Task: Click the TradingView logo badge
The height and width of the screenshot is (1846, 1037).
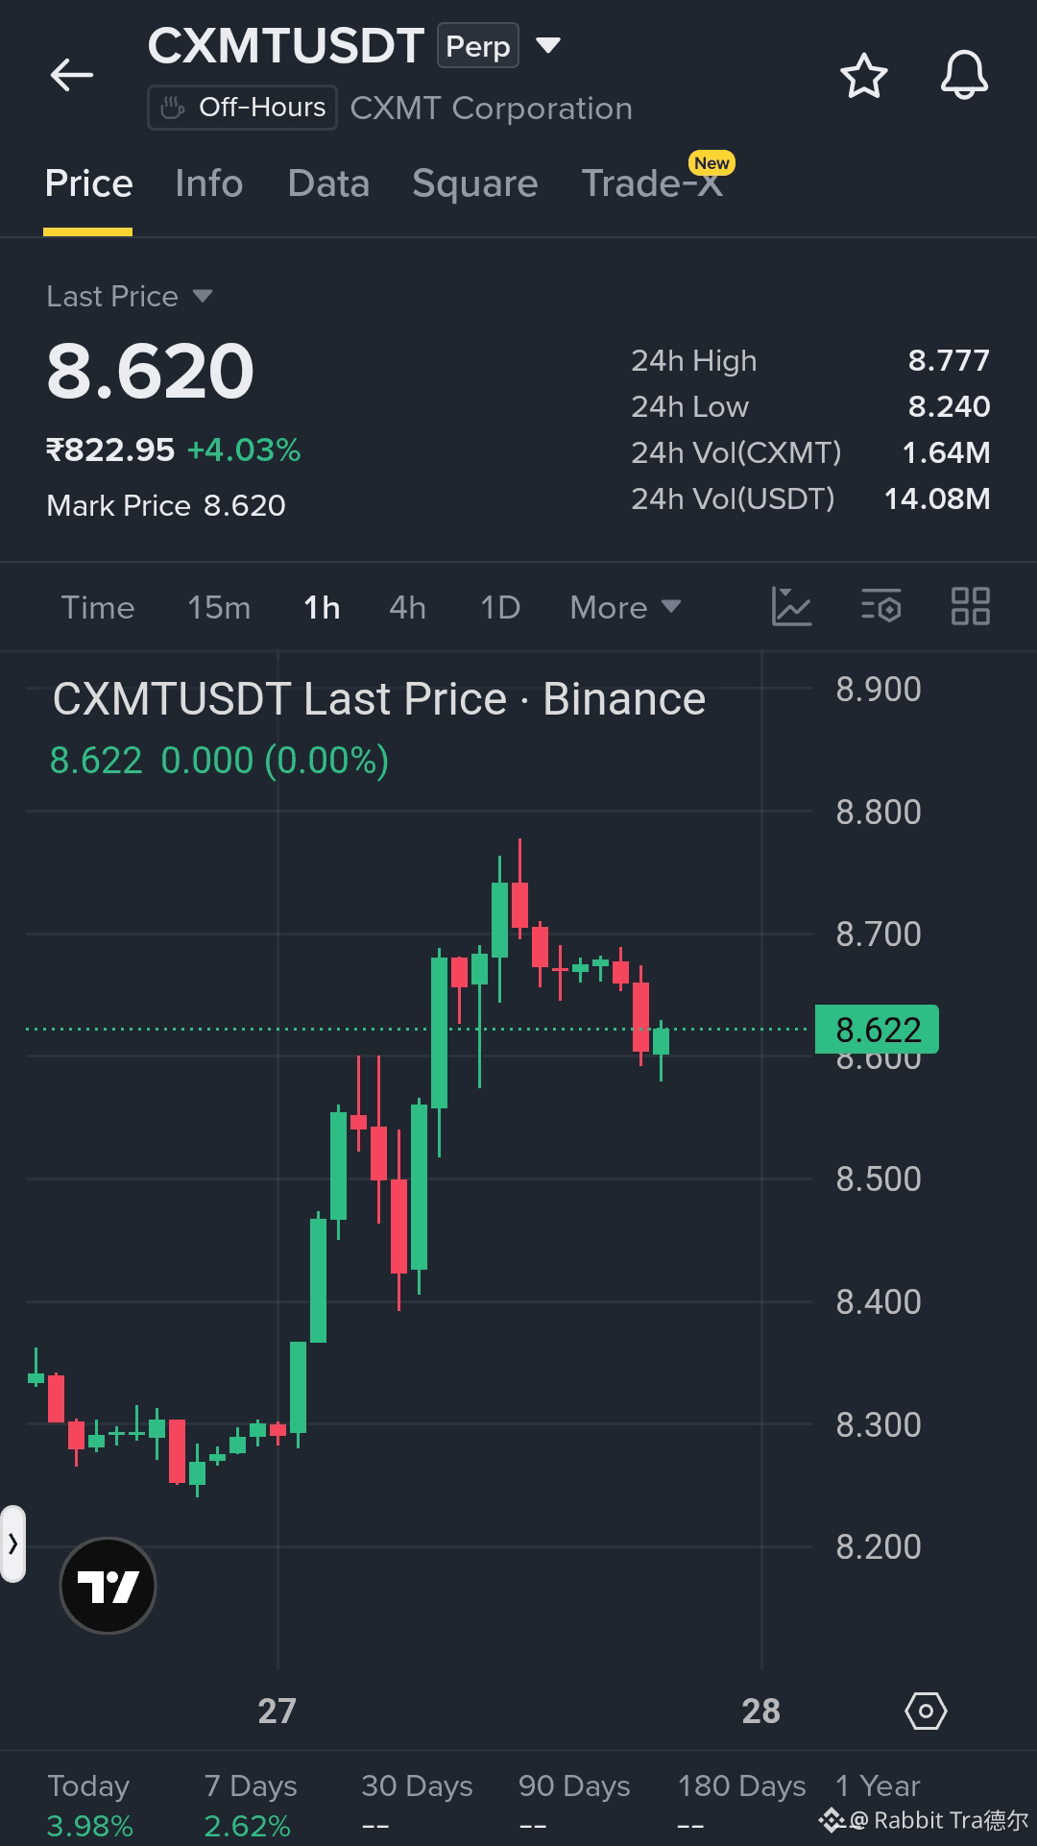Action: coord(108,1586)
